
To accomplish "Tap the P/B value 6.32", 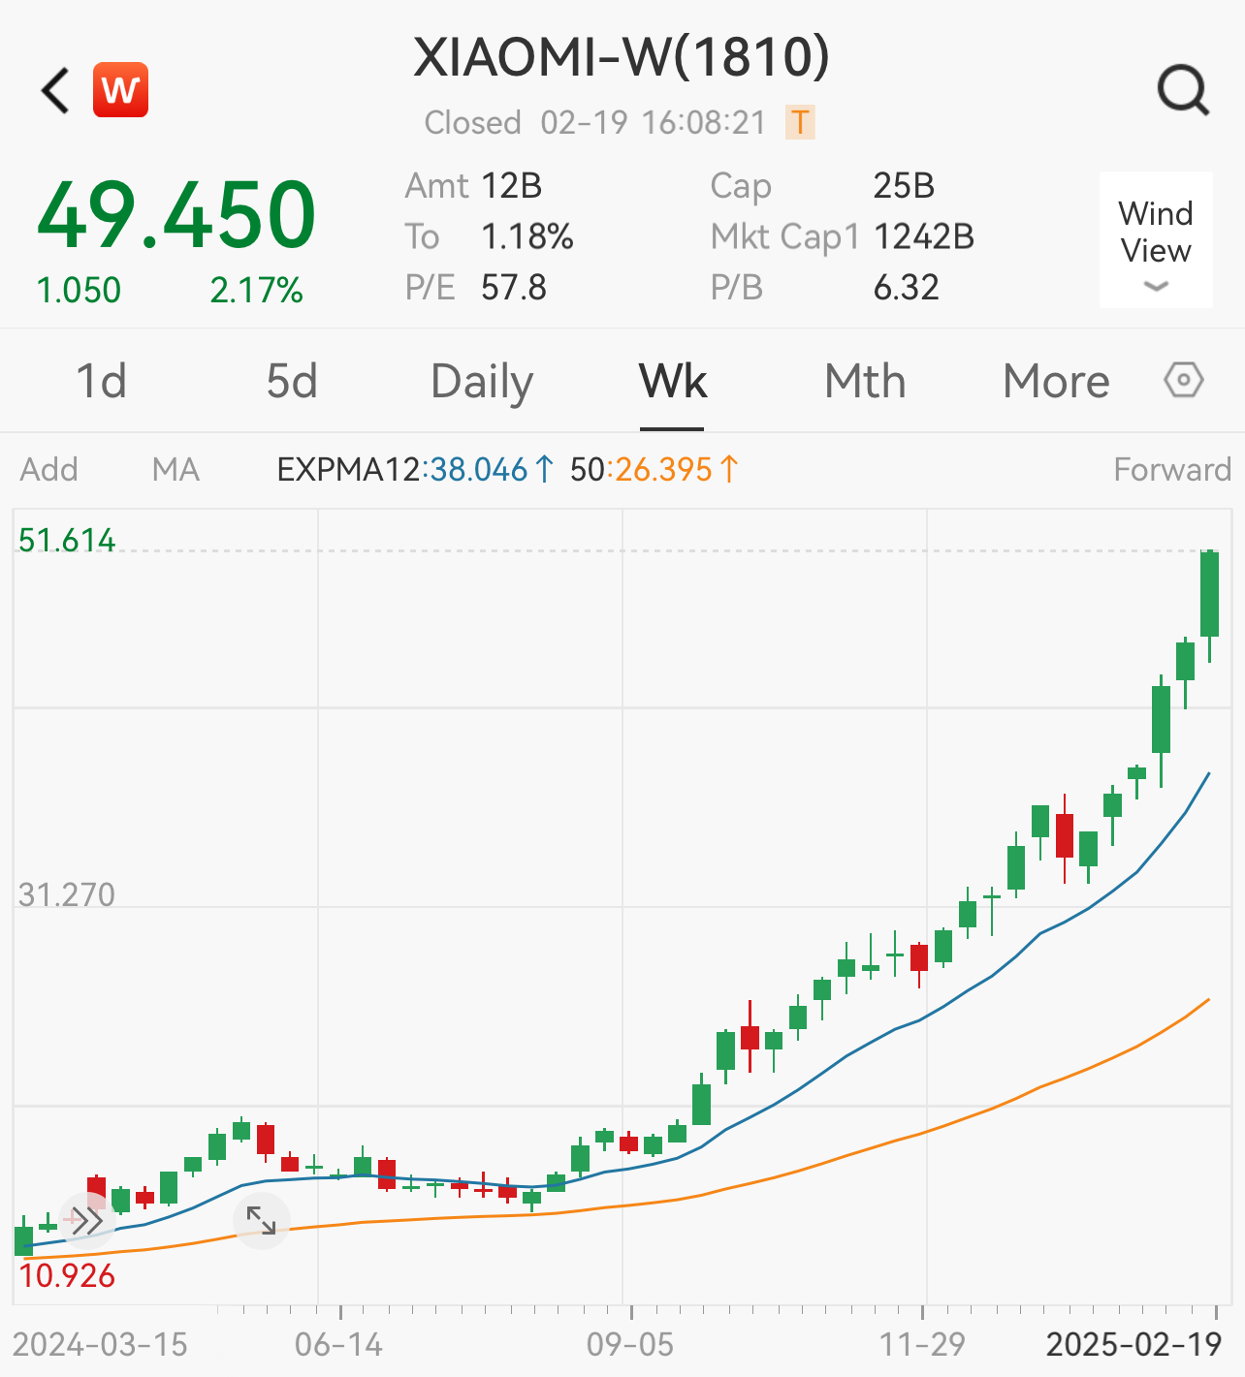I will click(907, 287).
